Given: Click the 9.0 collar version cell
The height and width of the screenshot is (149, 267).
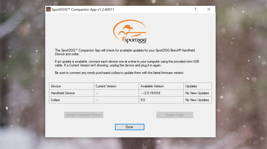Looking at the screenshot, I should click(161, 100).
